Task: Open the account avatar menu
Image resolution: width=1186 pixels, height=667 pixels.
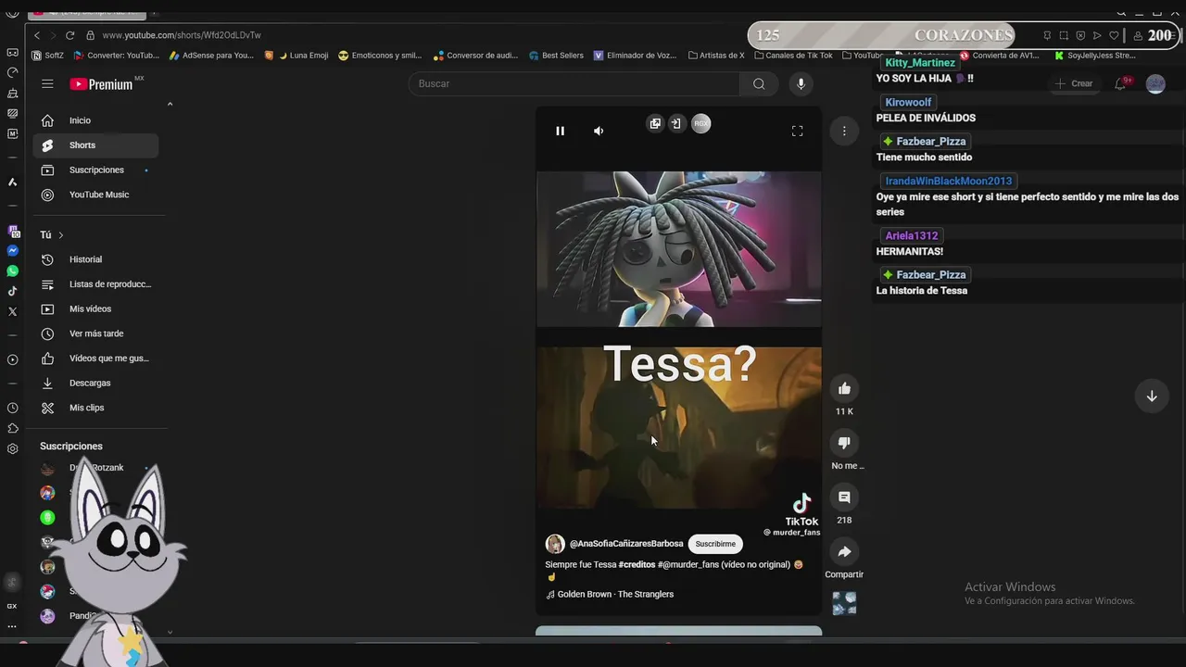Action: (1155, 83)
